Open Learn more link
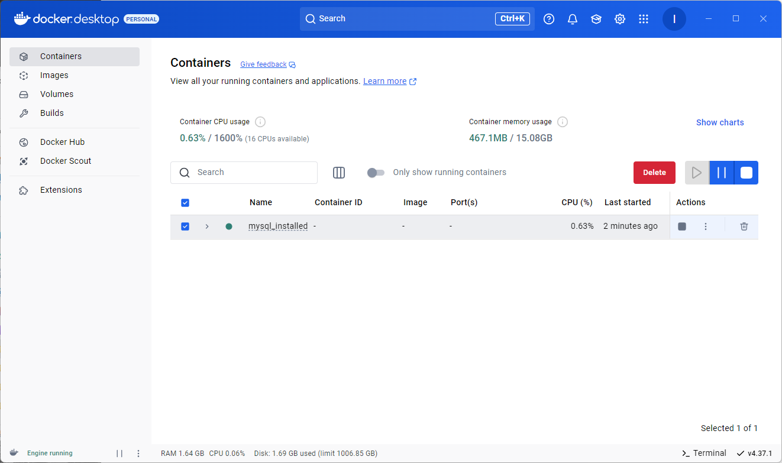The height and width of the screenshot is (463, 782). (x=384, y=81)
